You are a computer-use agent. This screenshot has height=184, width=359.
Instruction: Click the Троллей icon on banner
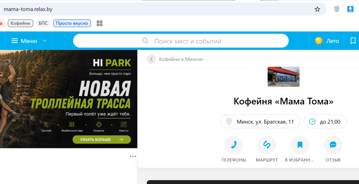46,125
